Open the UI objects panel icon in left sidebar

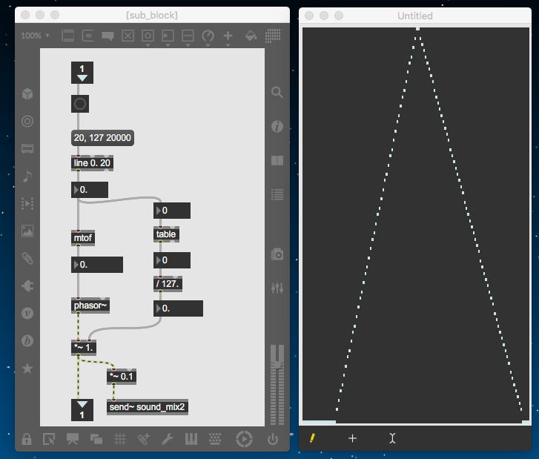pyautogui.click(x=27, y=148)
